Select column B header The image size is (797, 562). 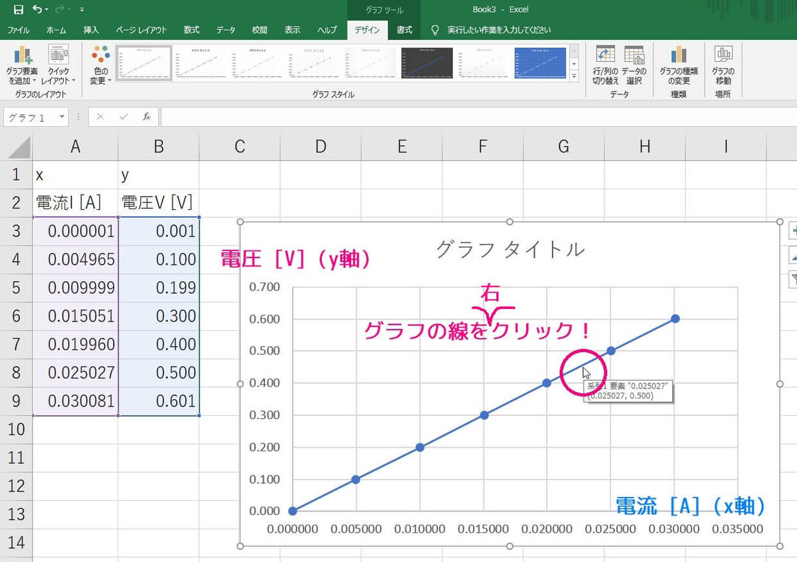(158, 147)
